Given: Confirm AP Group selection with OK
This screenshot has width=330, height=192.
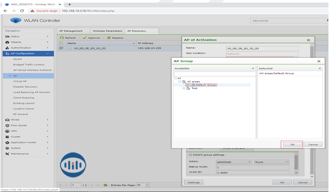Looking at the screenshot, I should 292,145.
